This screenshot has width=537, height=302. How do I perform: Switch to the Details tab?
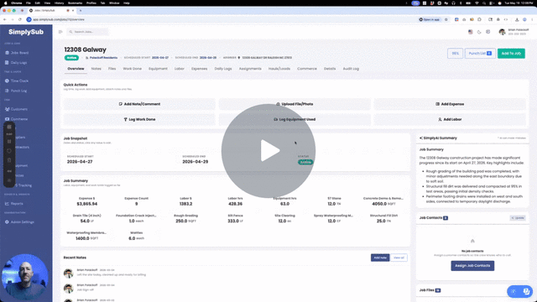(x=330, y=69)
